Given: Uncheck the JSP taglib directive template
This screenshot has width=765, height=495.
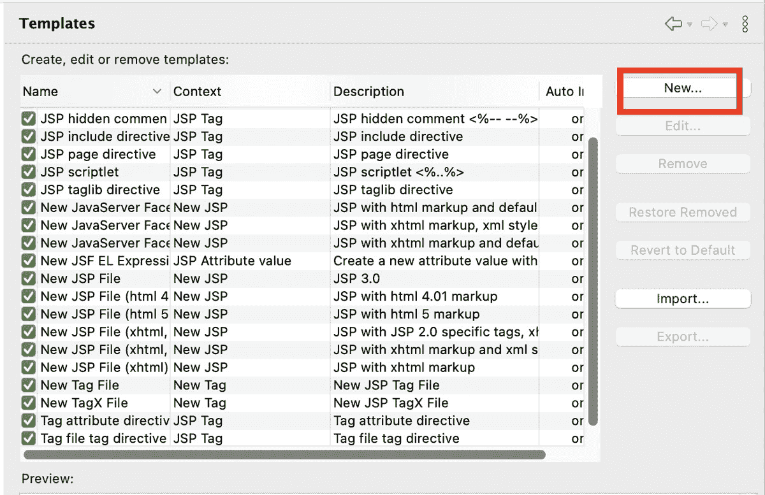Looking at the screenshot, I should click(28, 190).
